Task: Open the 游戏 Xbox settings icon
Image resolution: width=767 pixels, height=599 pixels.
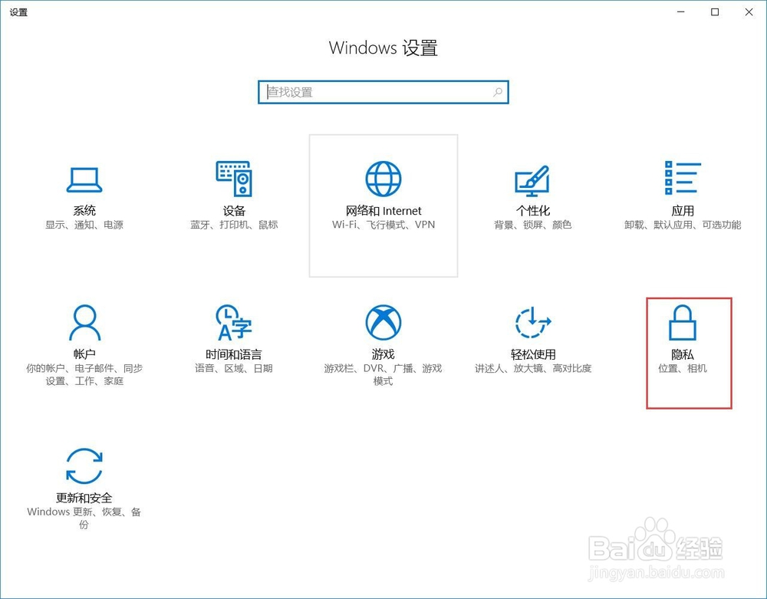Action: [383, 322]
